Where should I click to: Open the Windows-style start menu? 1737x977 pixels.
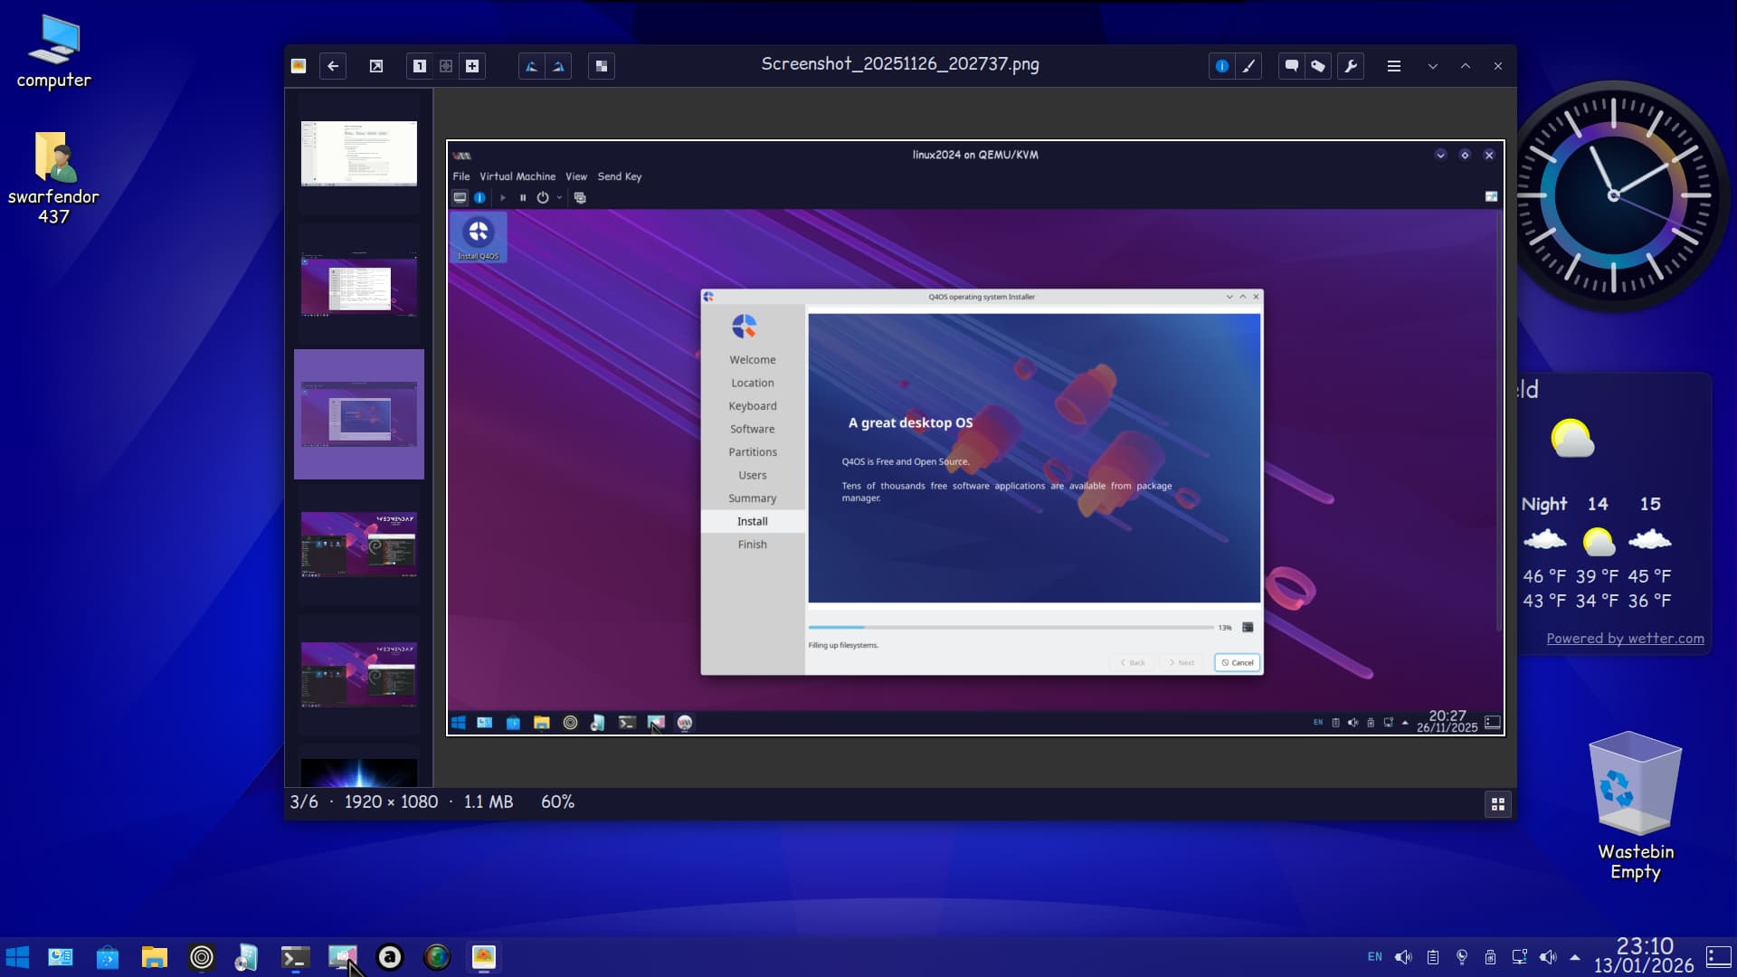tap(17, 957)
